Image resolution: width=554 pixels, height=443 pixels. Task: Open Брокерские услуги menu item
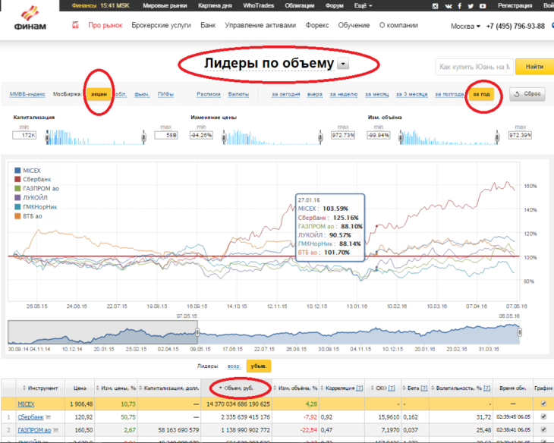pos(161,25)
